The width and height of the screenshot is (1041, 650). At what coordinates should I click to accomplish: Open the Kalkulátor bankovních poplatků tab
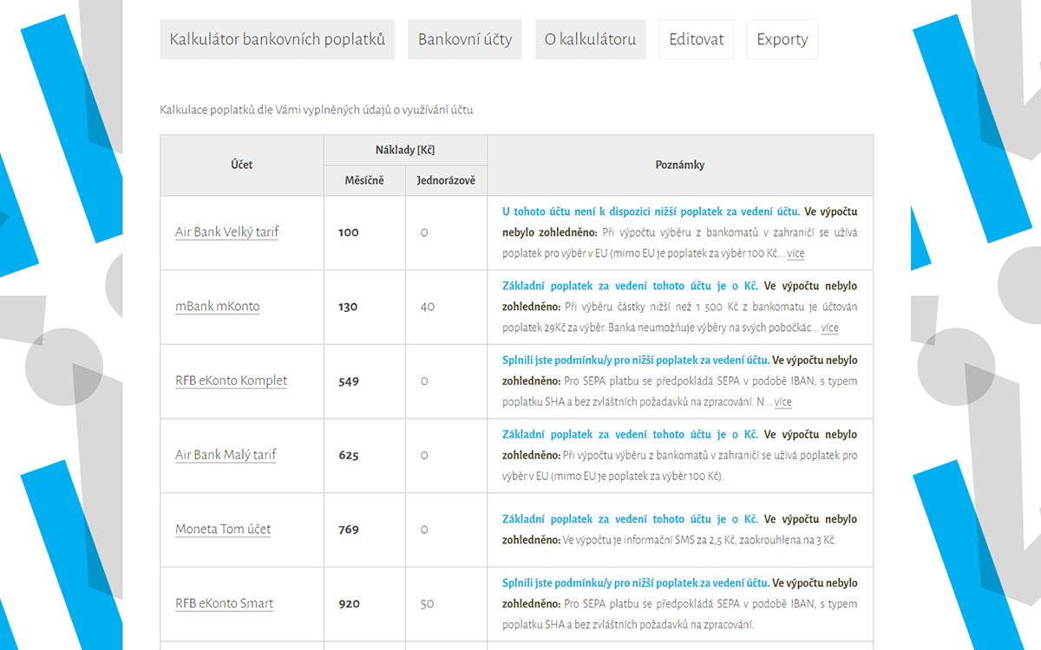coord(277,40)
